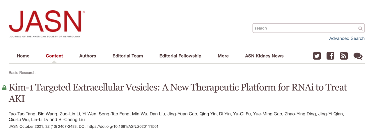369x131 pixels.
Task: Click the speech bubbles comments icon
Action: point(358,56)
